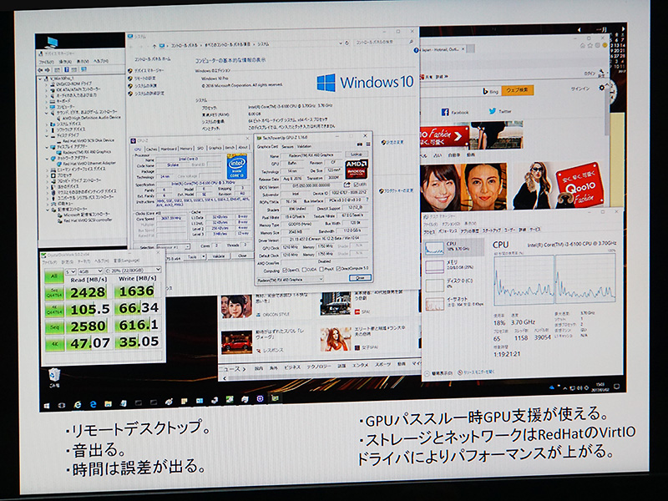Open the 4GiB test size dropdown in CrystalDiskMark
Screen dimensions: 668x501
(x=90, y=271)
